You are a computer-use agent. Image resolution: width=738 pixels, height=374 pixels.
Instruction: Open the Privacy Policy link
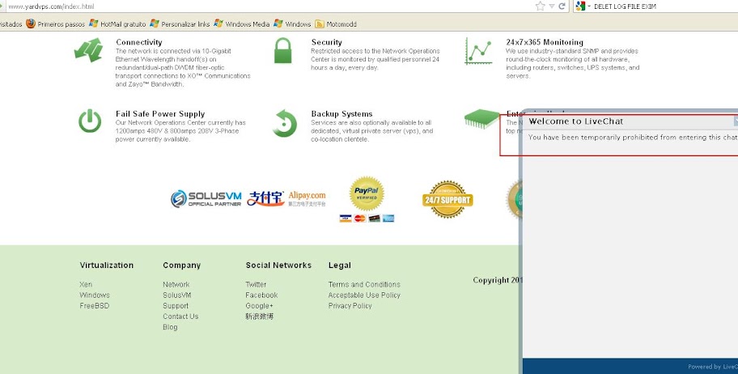pyautogui.click(x=350, y=306)
